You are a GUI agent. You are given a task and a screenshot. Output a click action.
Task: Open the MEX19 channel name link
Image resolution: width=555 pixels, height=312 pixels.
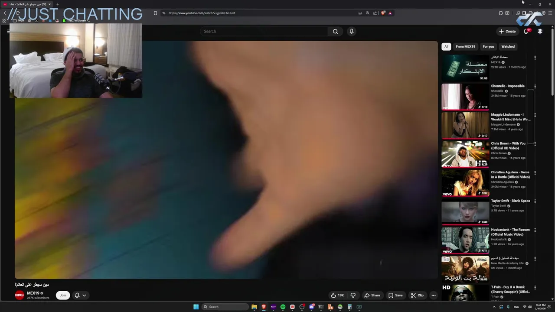(x=33, y=293)
